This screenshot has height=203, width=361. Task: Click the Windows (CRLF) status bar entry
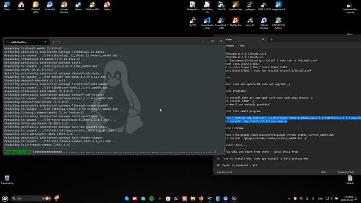(346, 172)
